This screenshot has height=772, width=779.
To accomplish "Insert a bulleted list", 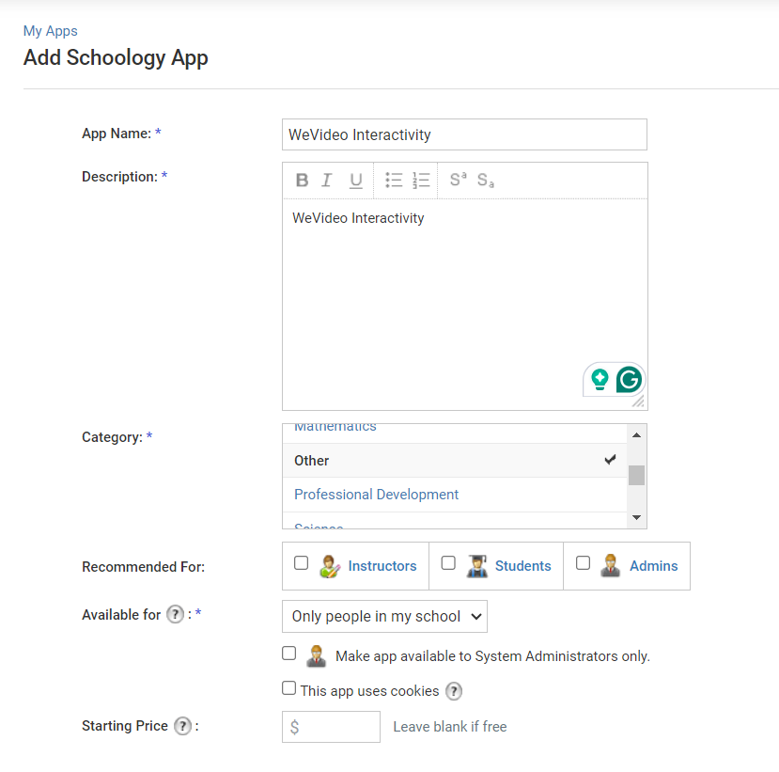I will pyautogui.click(x=394, y=180).
